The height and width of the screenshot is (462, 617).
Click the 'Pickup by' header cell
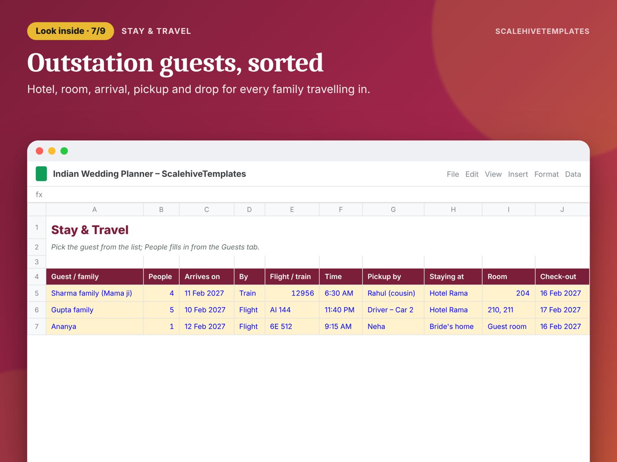(x=394, y=277)
